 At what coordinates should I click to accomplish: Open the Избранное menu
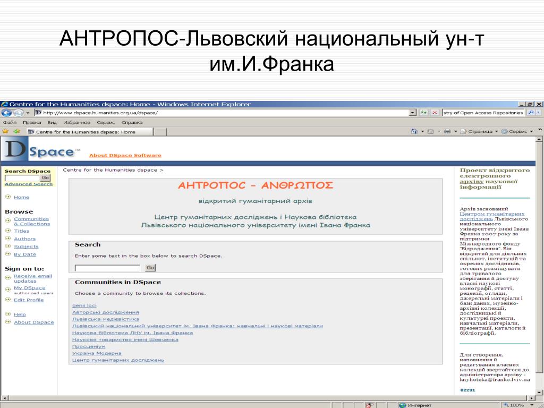76,123
